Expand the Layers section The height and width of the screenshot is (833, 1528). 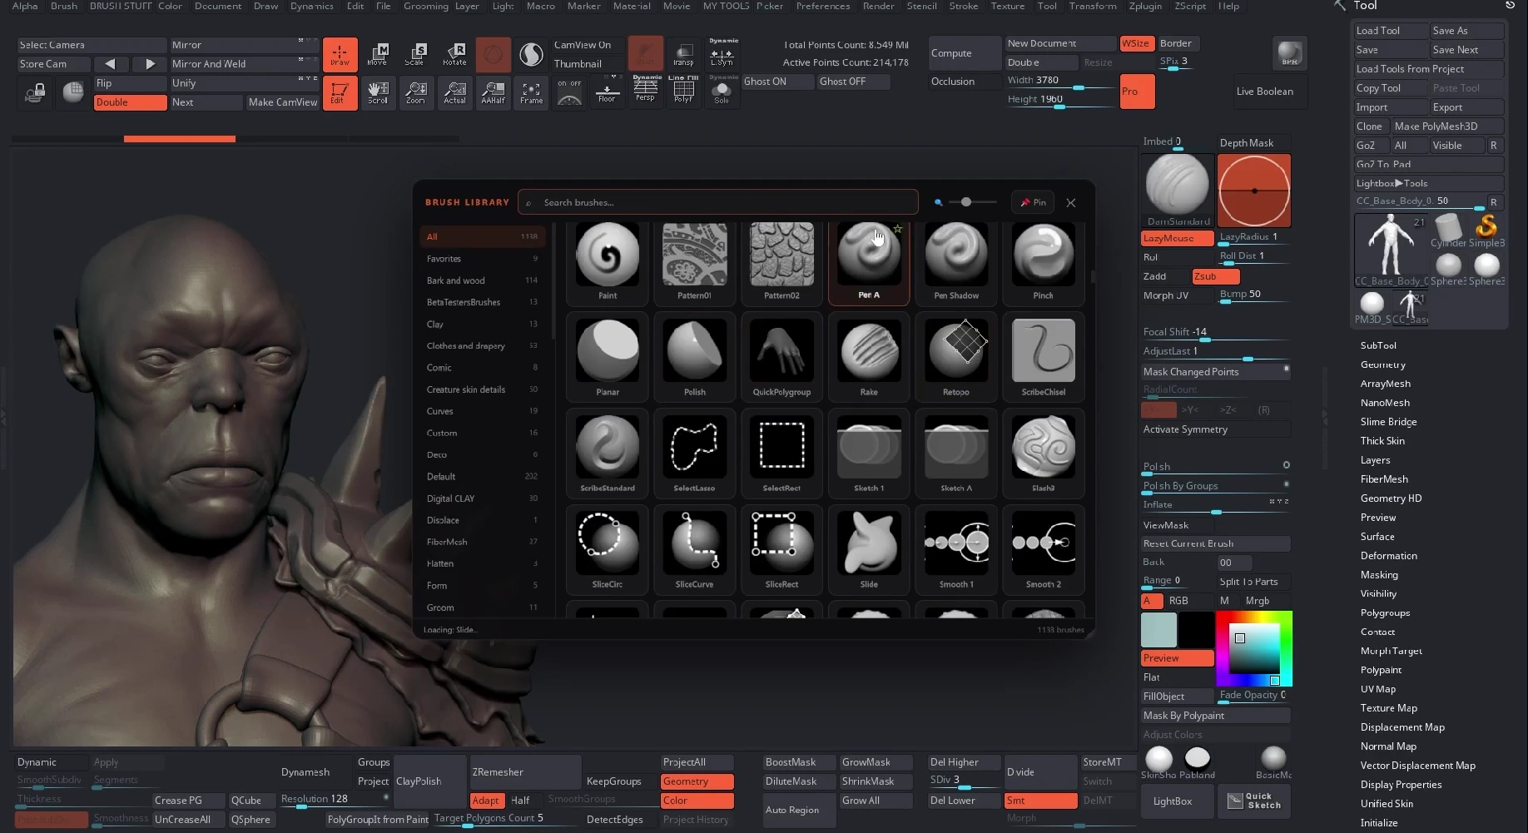1375,460
